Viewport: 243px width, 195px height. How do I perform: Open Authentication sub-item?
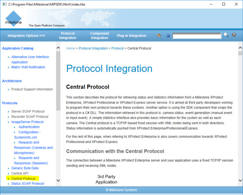coord(29,127)
